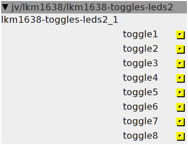Select the toggle3 yellow outlet connector
The width and height of the screenshot is (188, 145).
pyautogui.click(x=180, y=64)
